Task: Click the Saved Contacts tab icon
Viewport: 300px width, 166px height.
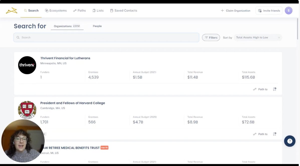Action: [112, 11]
